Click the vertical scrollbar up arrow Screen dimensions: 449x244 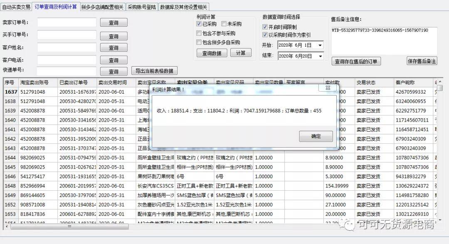click(x=440, y=82)
